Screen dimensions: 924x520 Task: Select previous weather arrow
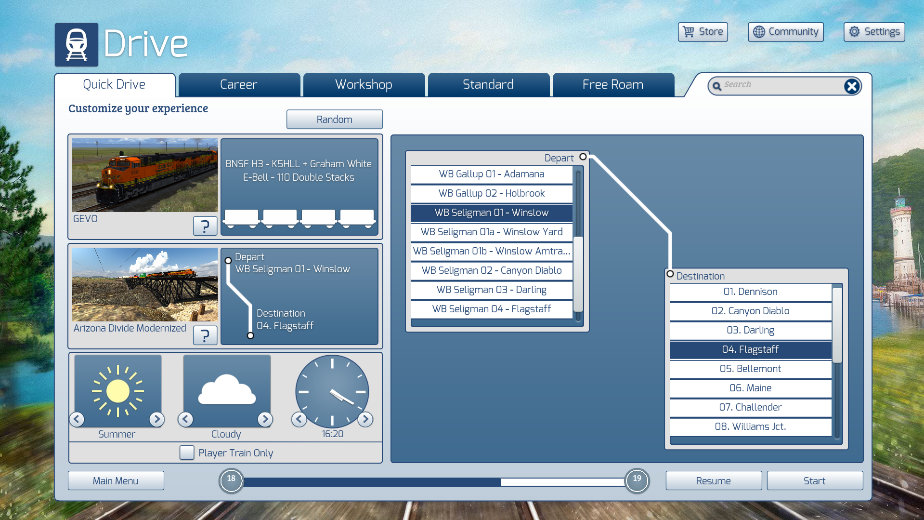[x=185, y=419]
